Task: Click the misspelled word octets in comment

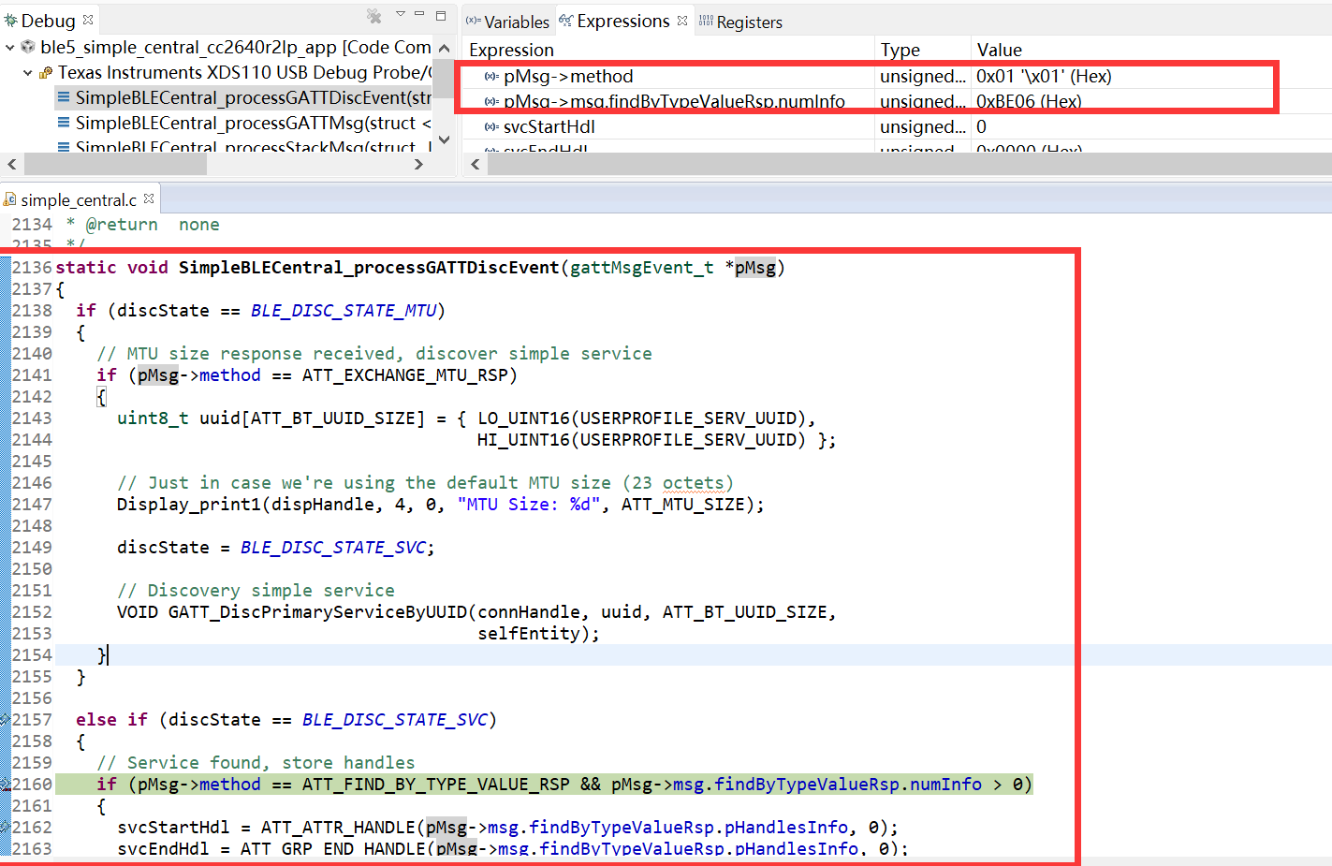Action: [x=693, y=482]
